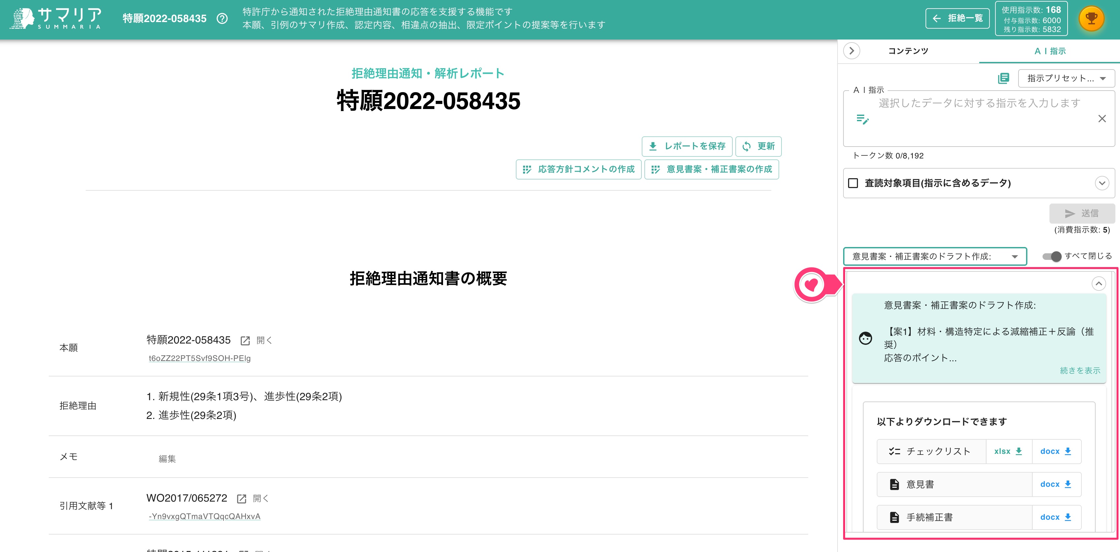Viewport: 1120px width, 552px height.
Task: Click 開く next to WO2017/065272
Action: pyautogui.click(x=260, y=499)
